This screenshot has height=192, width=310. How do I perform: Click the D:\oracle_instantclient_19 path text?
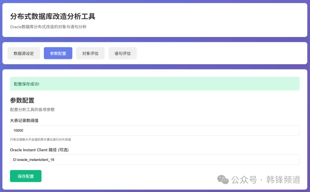(x=34, y=160)
